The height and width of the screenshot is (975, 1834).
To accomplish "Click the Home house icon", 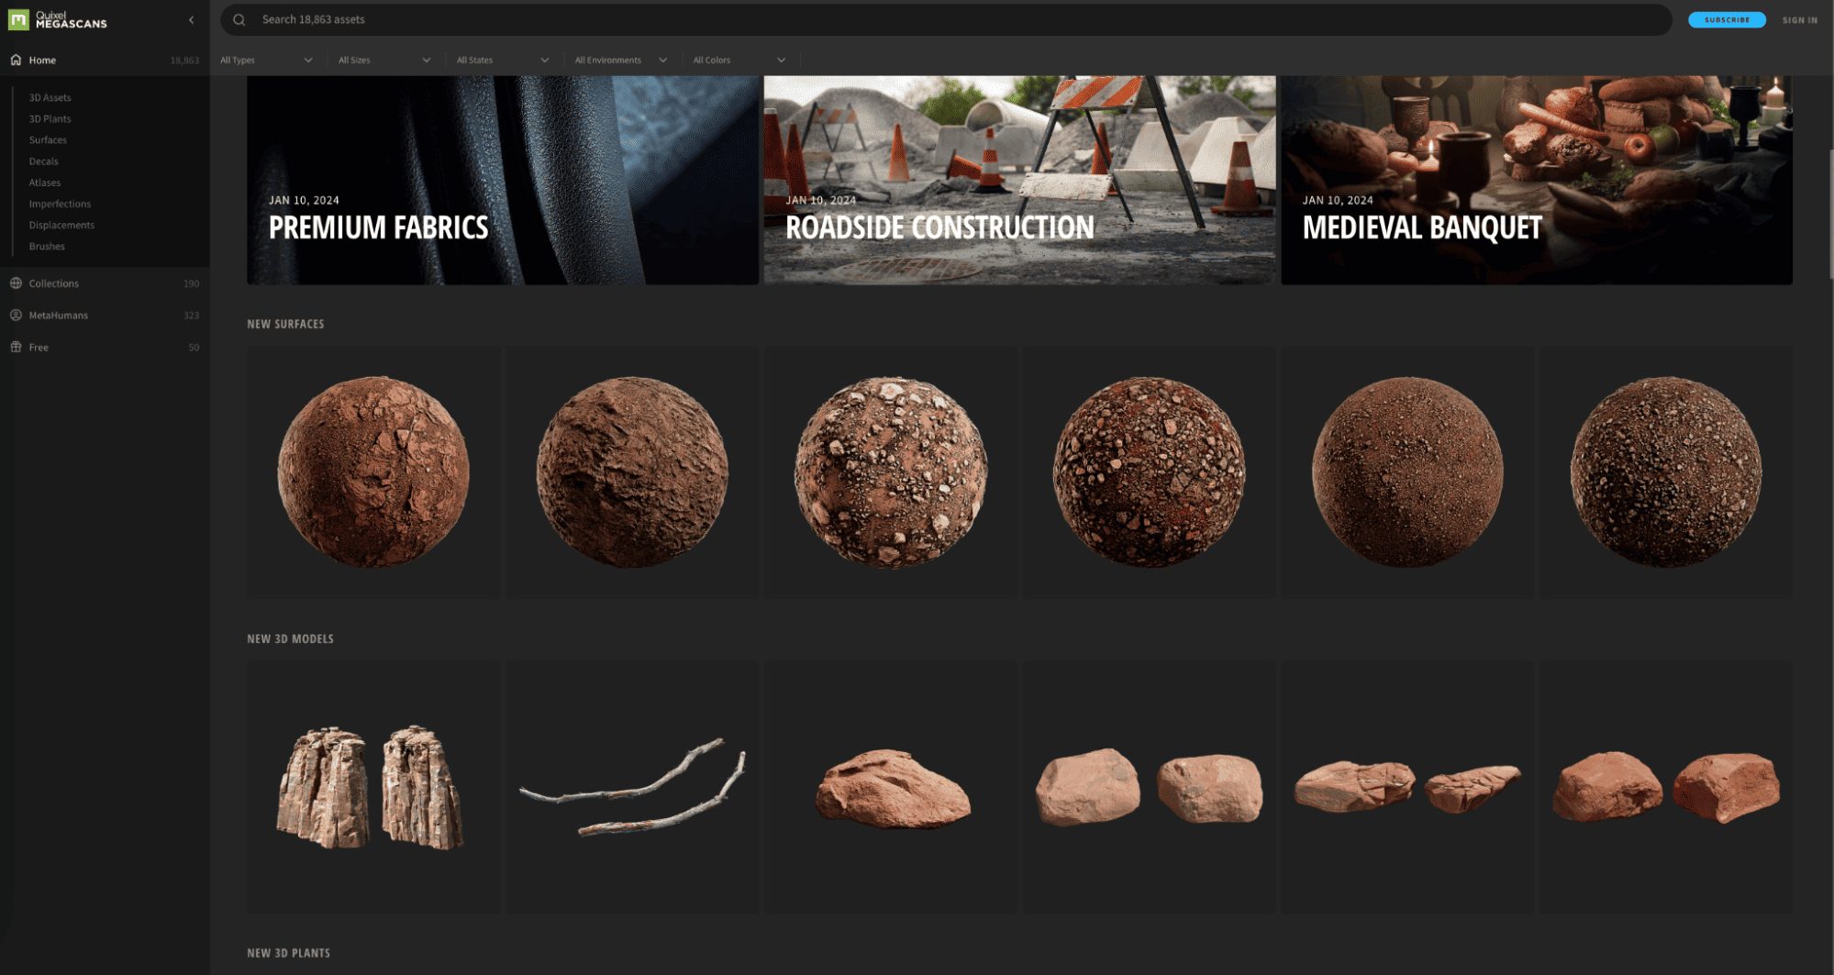I will [x=16, y=60].
